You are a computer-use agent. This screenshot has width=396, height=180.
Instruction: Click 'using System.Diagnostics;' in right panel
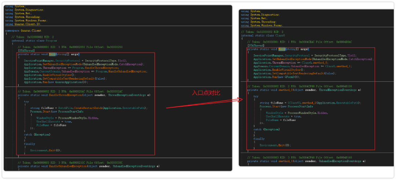260,15
